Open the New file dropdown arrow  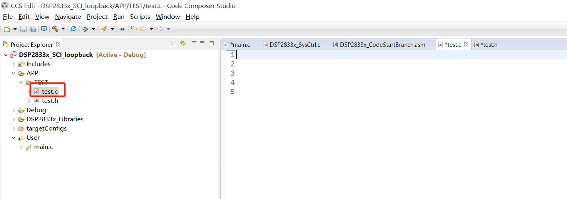pos(15,29)
